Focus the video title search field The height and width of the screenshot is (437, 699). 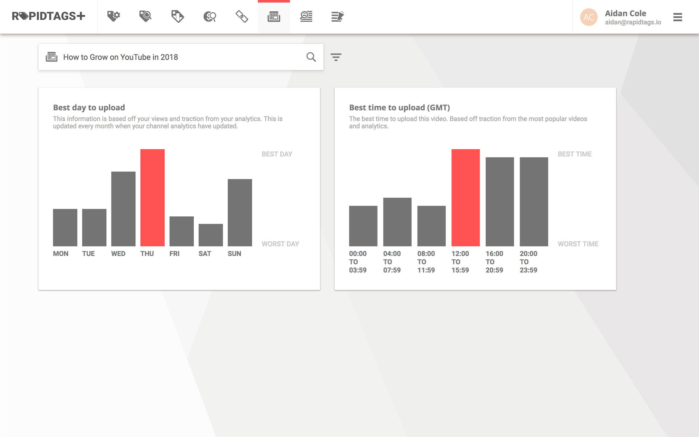coord(181,57)
